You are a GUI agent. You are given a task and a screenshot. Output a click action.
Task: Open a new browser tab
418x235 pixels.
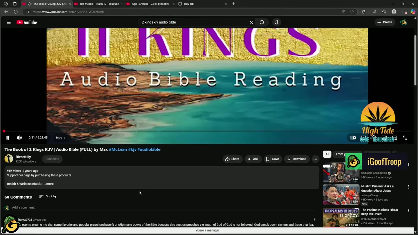[233, 4]
